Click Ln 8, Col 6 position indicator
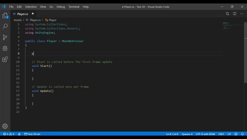Image resolution: width=247 pixels, height=139 pixels. (x=172, y=134)
